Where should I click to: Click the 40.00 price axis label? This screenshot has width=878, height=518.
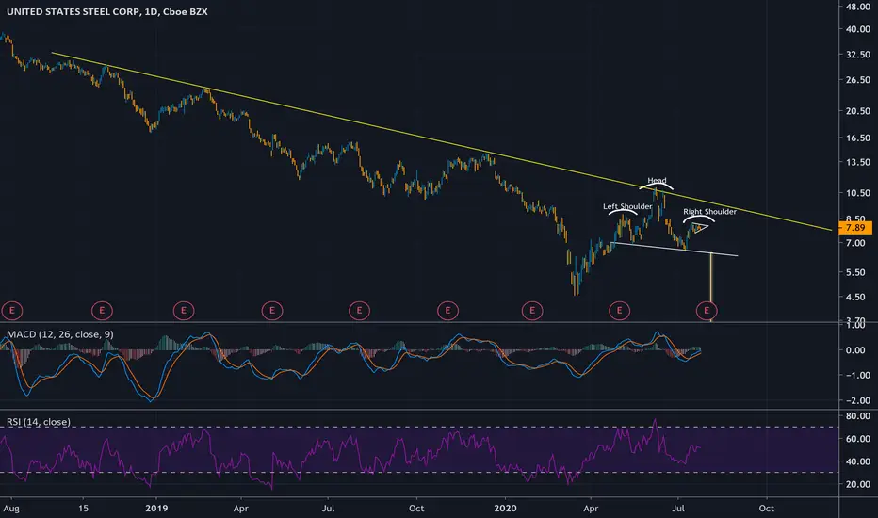click(858, 29)
